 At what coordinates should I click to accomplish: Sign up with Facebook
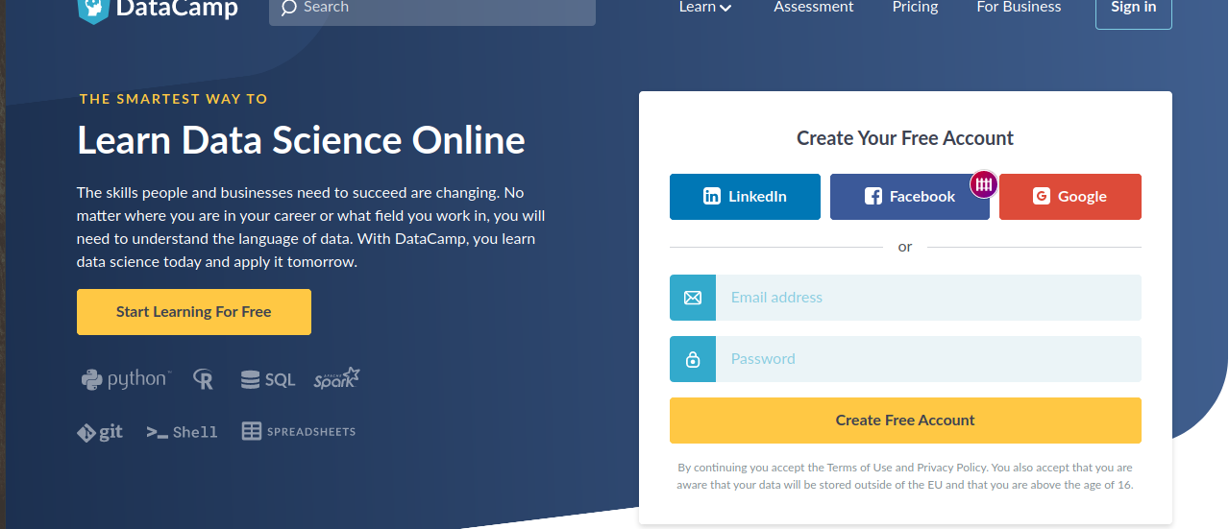[x=909, y=197]
